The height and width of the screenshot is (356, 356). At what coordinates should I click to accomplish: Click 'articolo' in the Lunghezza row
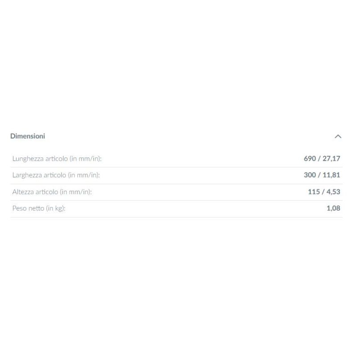[57, 159]
